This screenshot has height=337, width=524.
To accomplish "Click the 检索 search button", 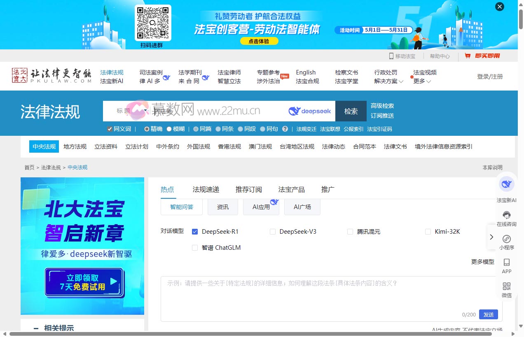I will tap(351, 111).
